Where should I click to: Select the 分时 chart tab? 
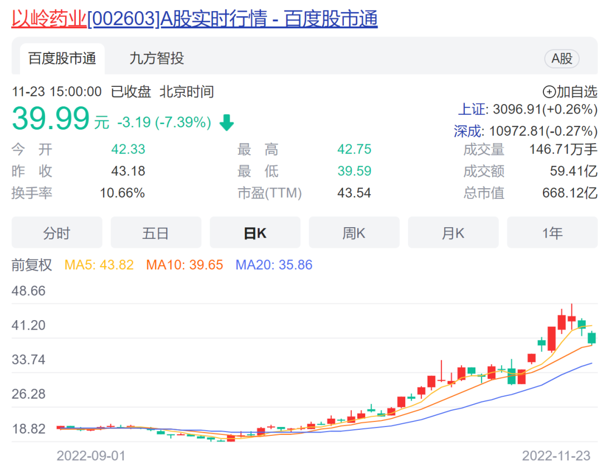(57, 233)
